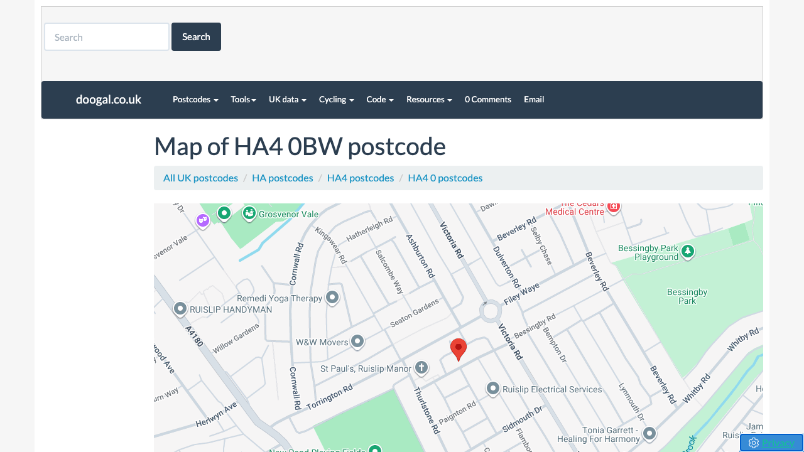
Task: Open the Tools dropdown menu
Action: click(x=243, y=99)
